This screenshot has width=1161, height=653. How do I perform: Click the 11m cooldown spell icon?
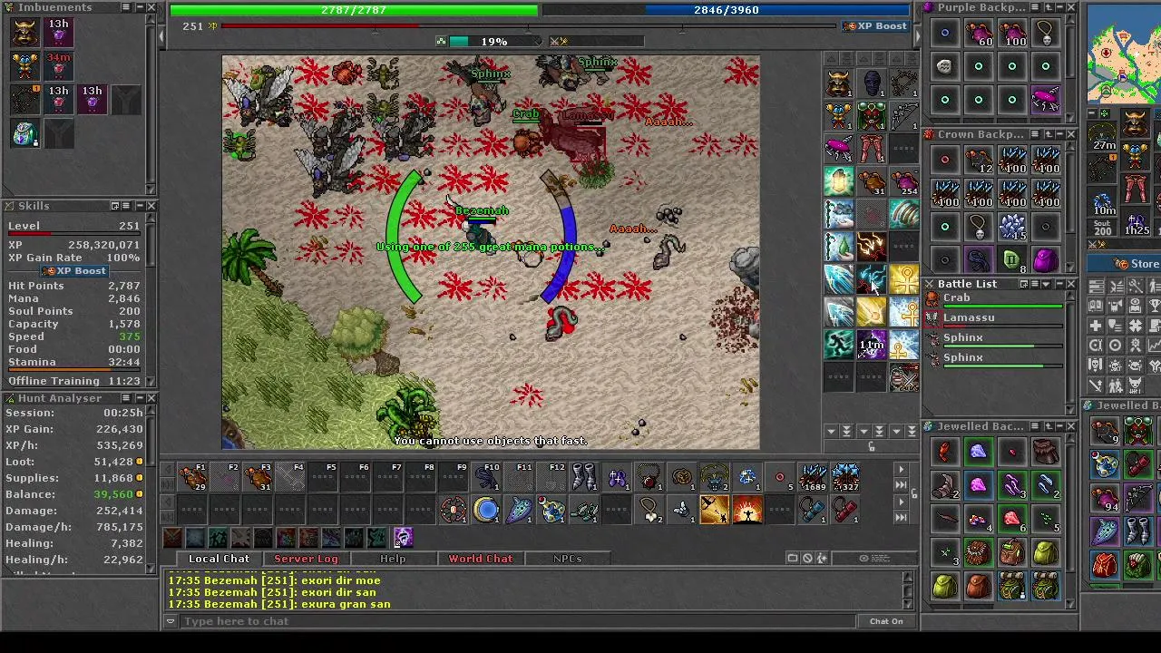coord(872,345)
